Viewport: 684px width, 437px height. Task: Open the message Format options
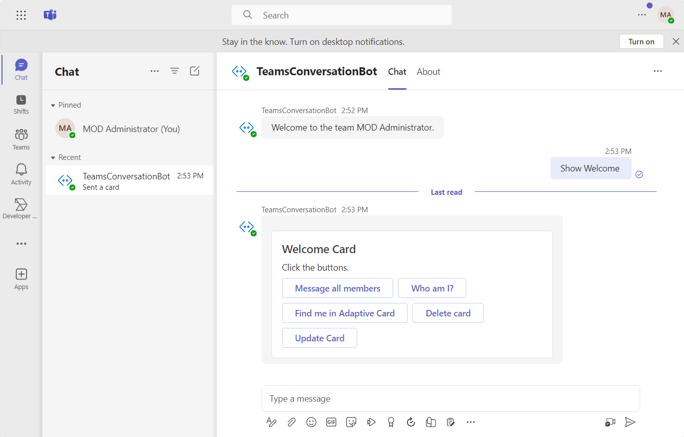point(272,422)
